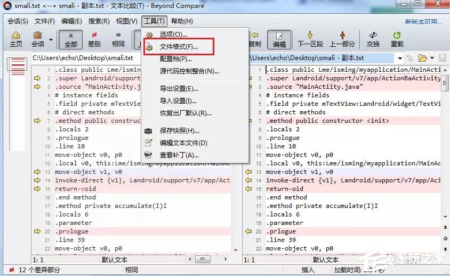Open the 会话(S) menu

click(18, 21)
